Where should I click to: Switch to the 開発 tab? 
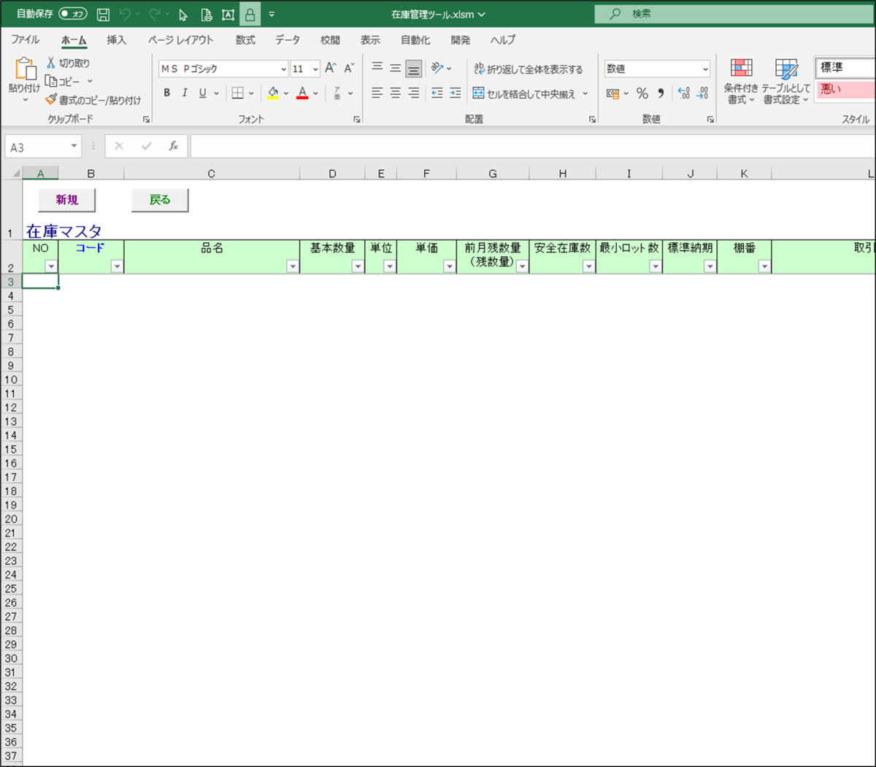pyautogui.click(x=461, y=39)
